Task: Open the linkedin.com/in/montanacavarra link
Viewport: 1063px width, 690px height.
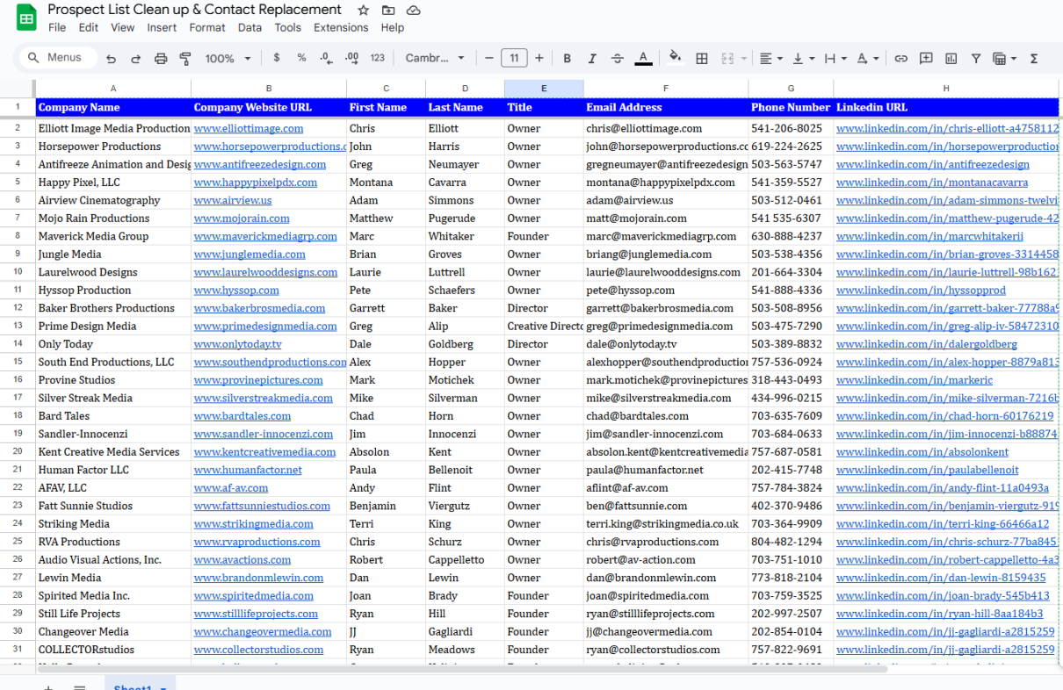Action: [x=932, y=183]
